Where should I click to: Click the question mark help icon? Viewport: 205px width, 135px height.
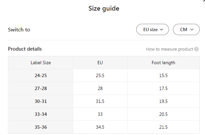196,49
